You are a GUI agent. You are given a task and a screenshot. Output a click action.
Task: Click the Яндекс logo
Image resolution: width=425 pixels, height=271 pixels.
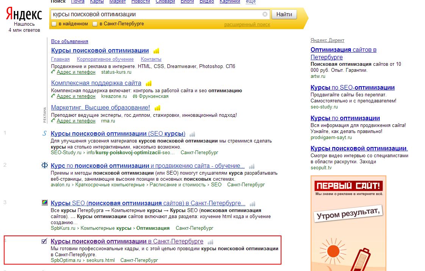tap(24, 14)
